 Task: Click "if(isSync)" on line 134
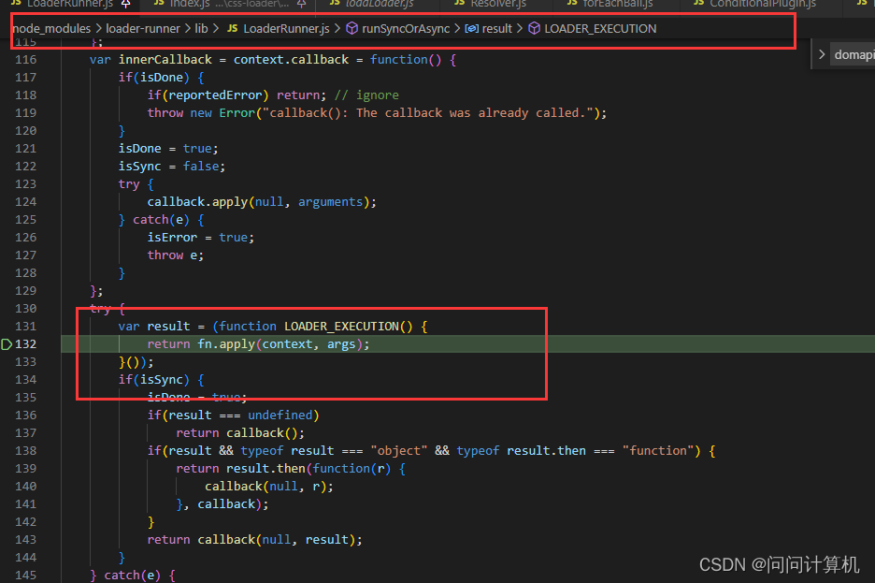point(154,380)
